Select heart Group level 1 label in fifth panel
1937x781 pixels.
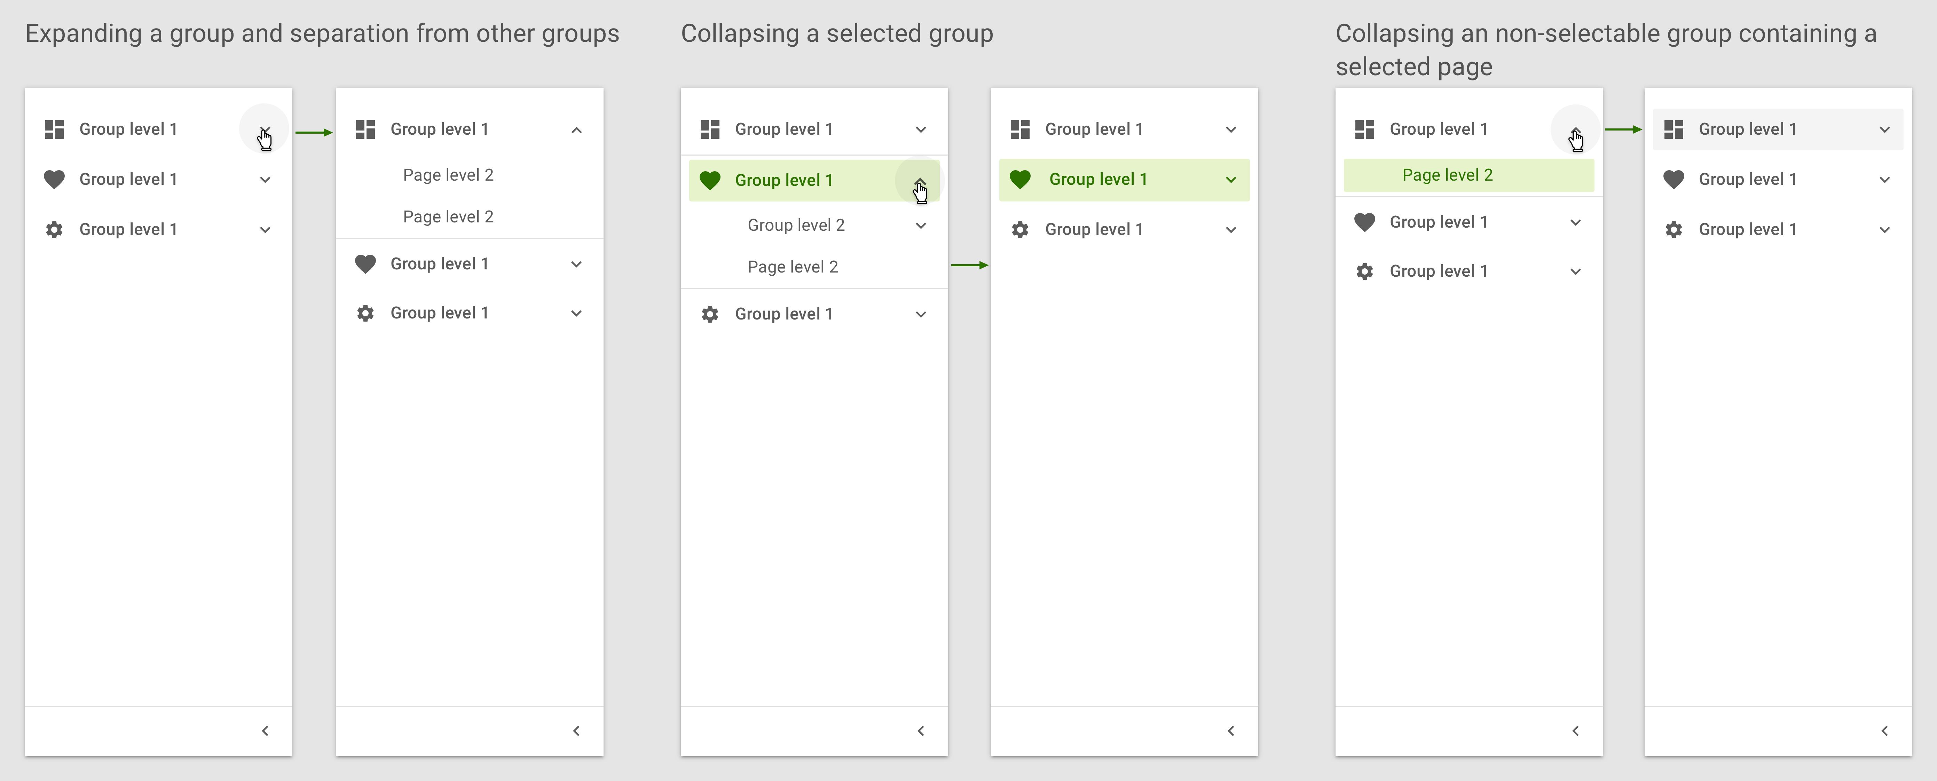[x=1439, y=222]
